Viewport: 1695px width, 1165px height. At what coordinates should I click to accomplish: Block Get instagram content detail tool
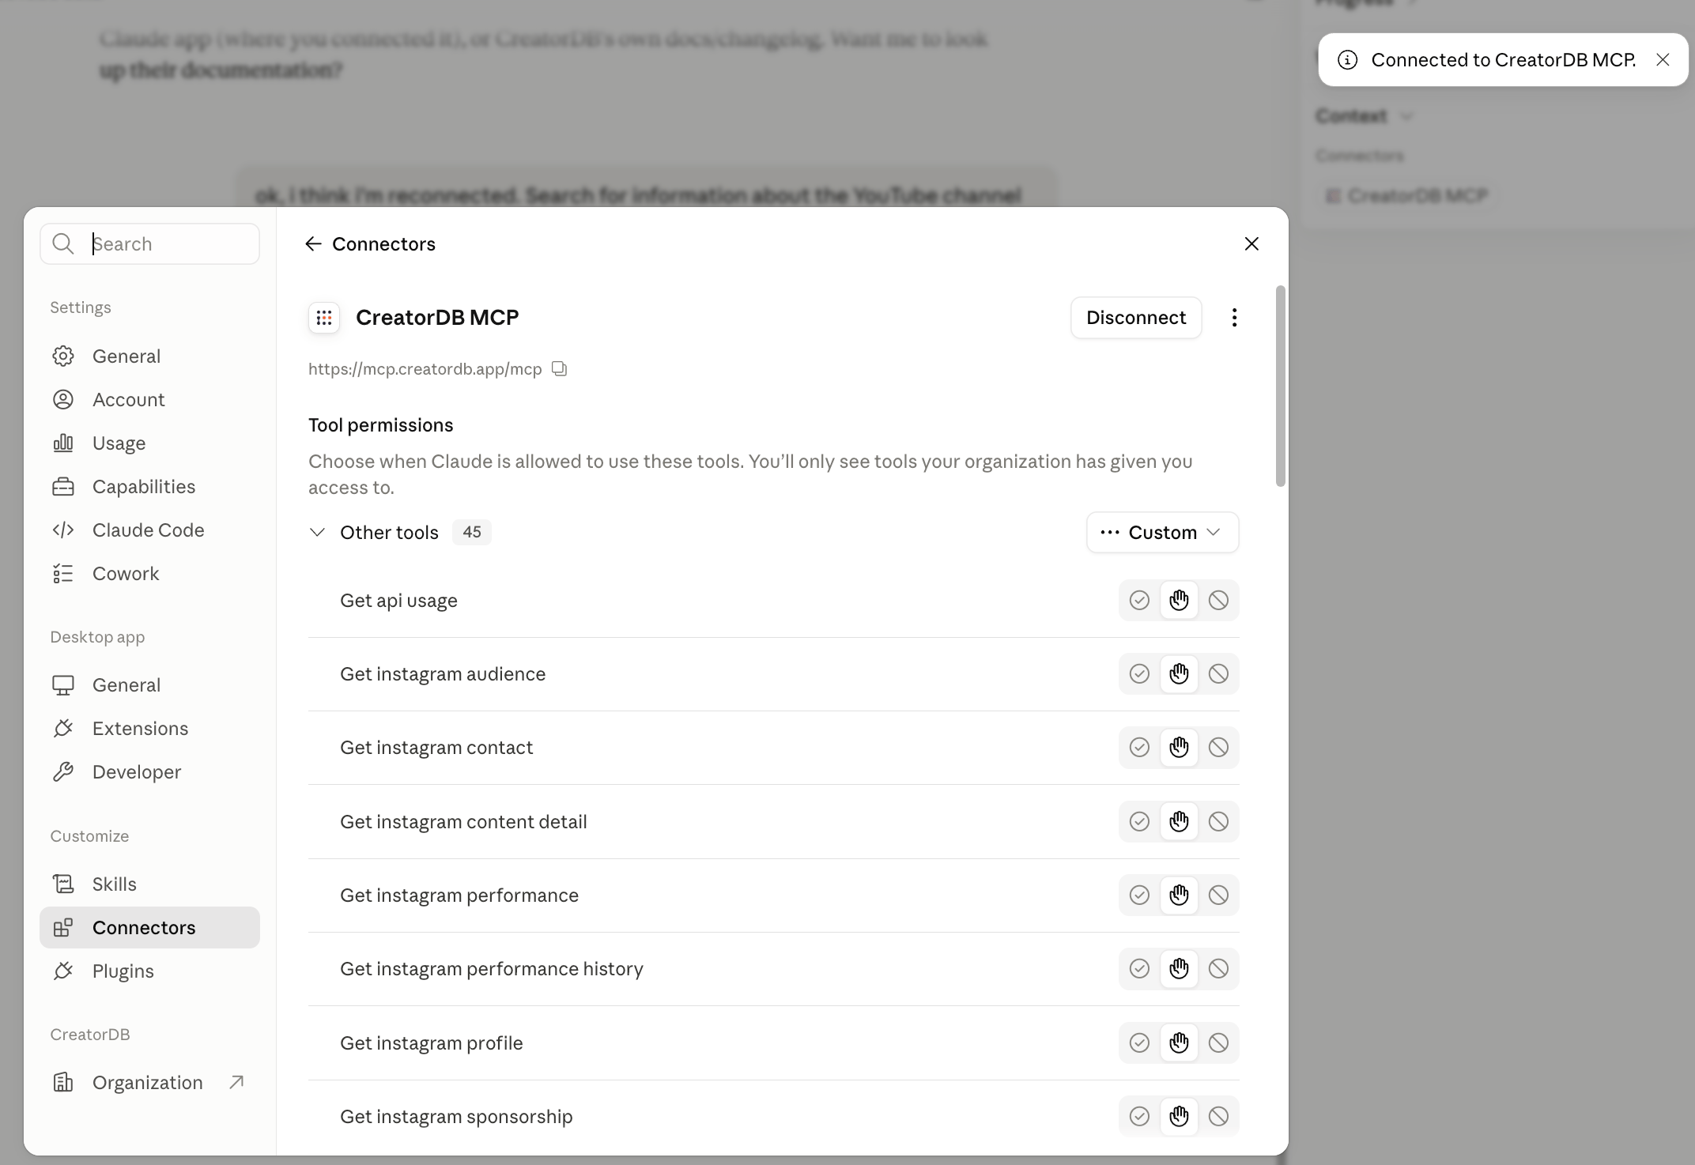tap(1218, 822)
